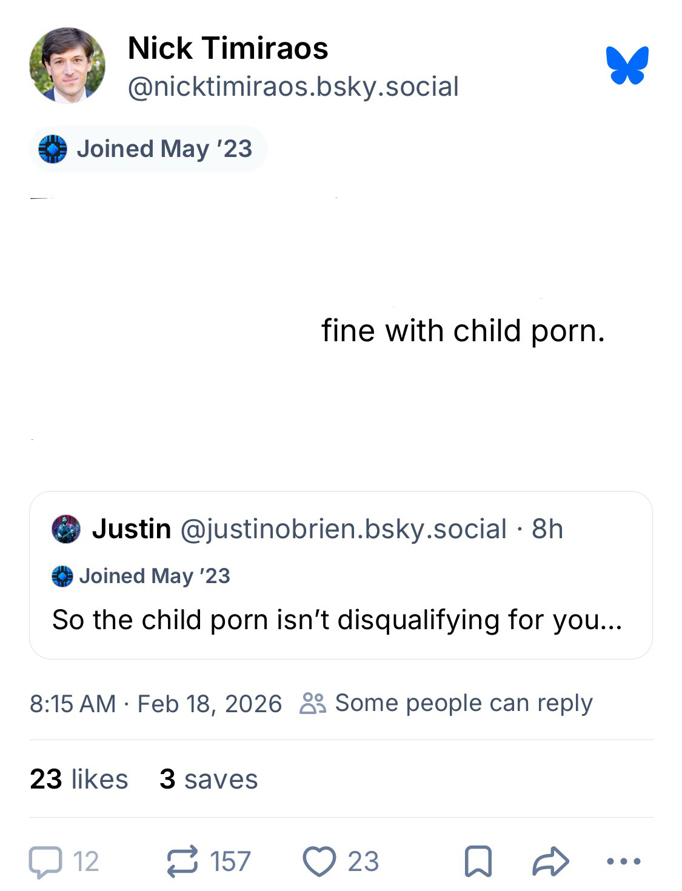Save post with the bookmark icon
Image resolution: width=682 pixels, height=891 pixels.
click(x=478, y=861)
